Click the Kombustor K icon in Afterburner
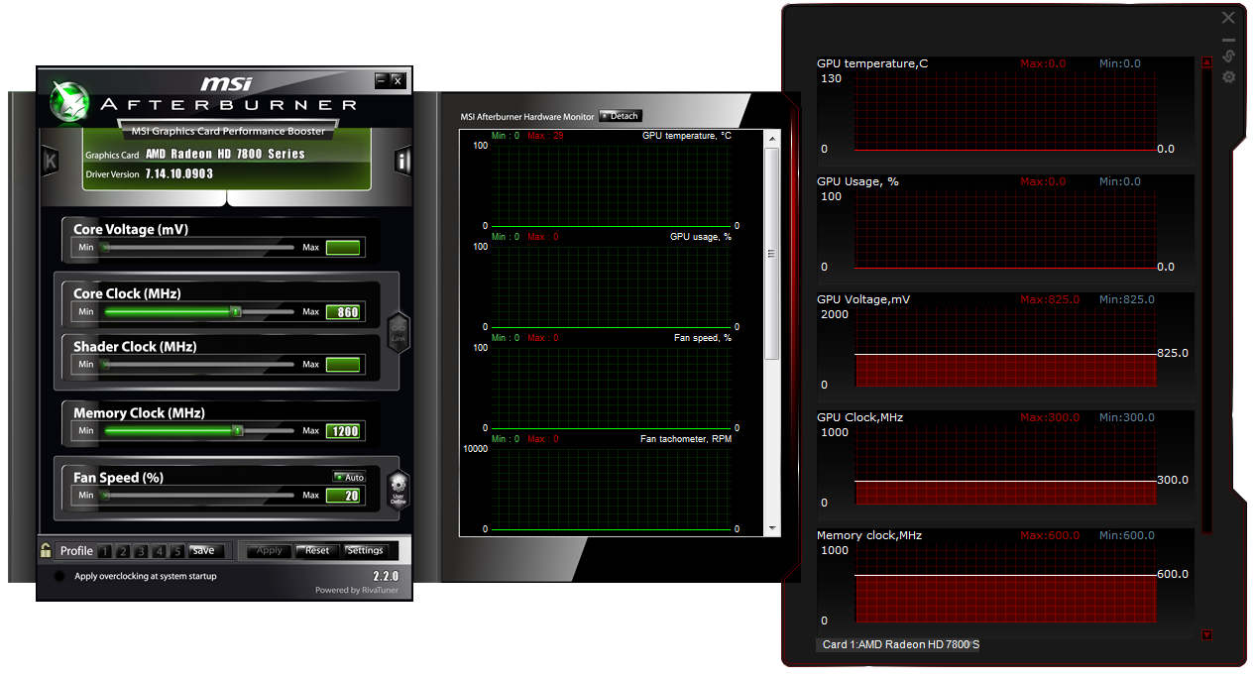This screenshot has height=678, width=1254. (x=51, y=162)
